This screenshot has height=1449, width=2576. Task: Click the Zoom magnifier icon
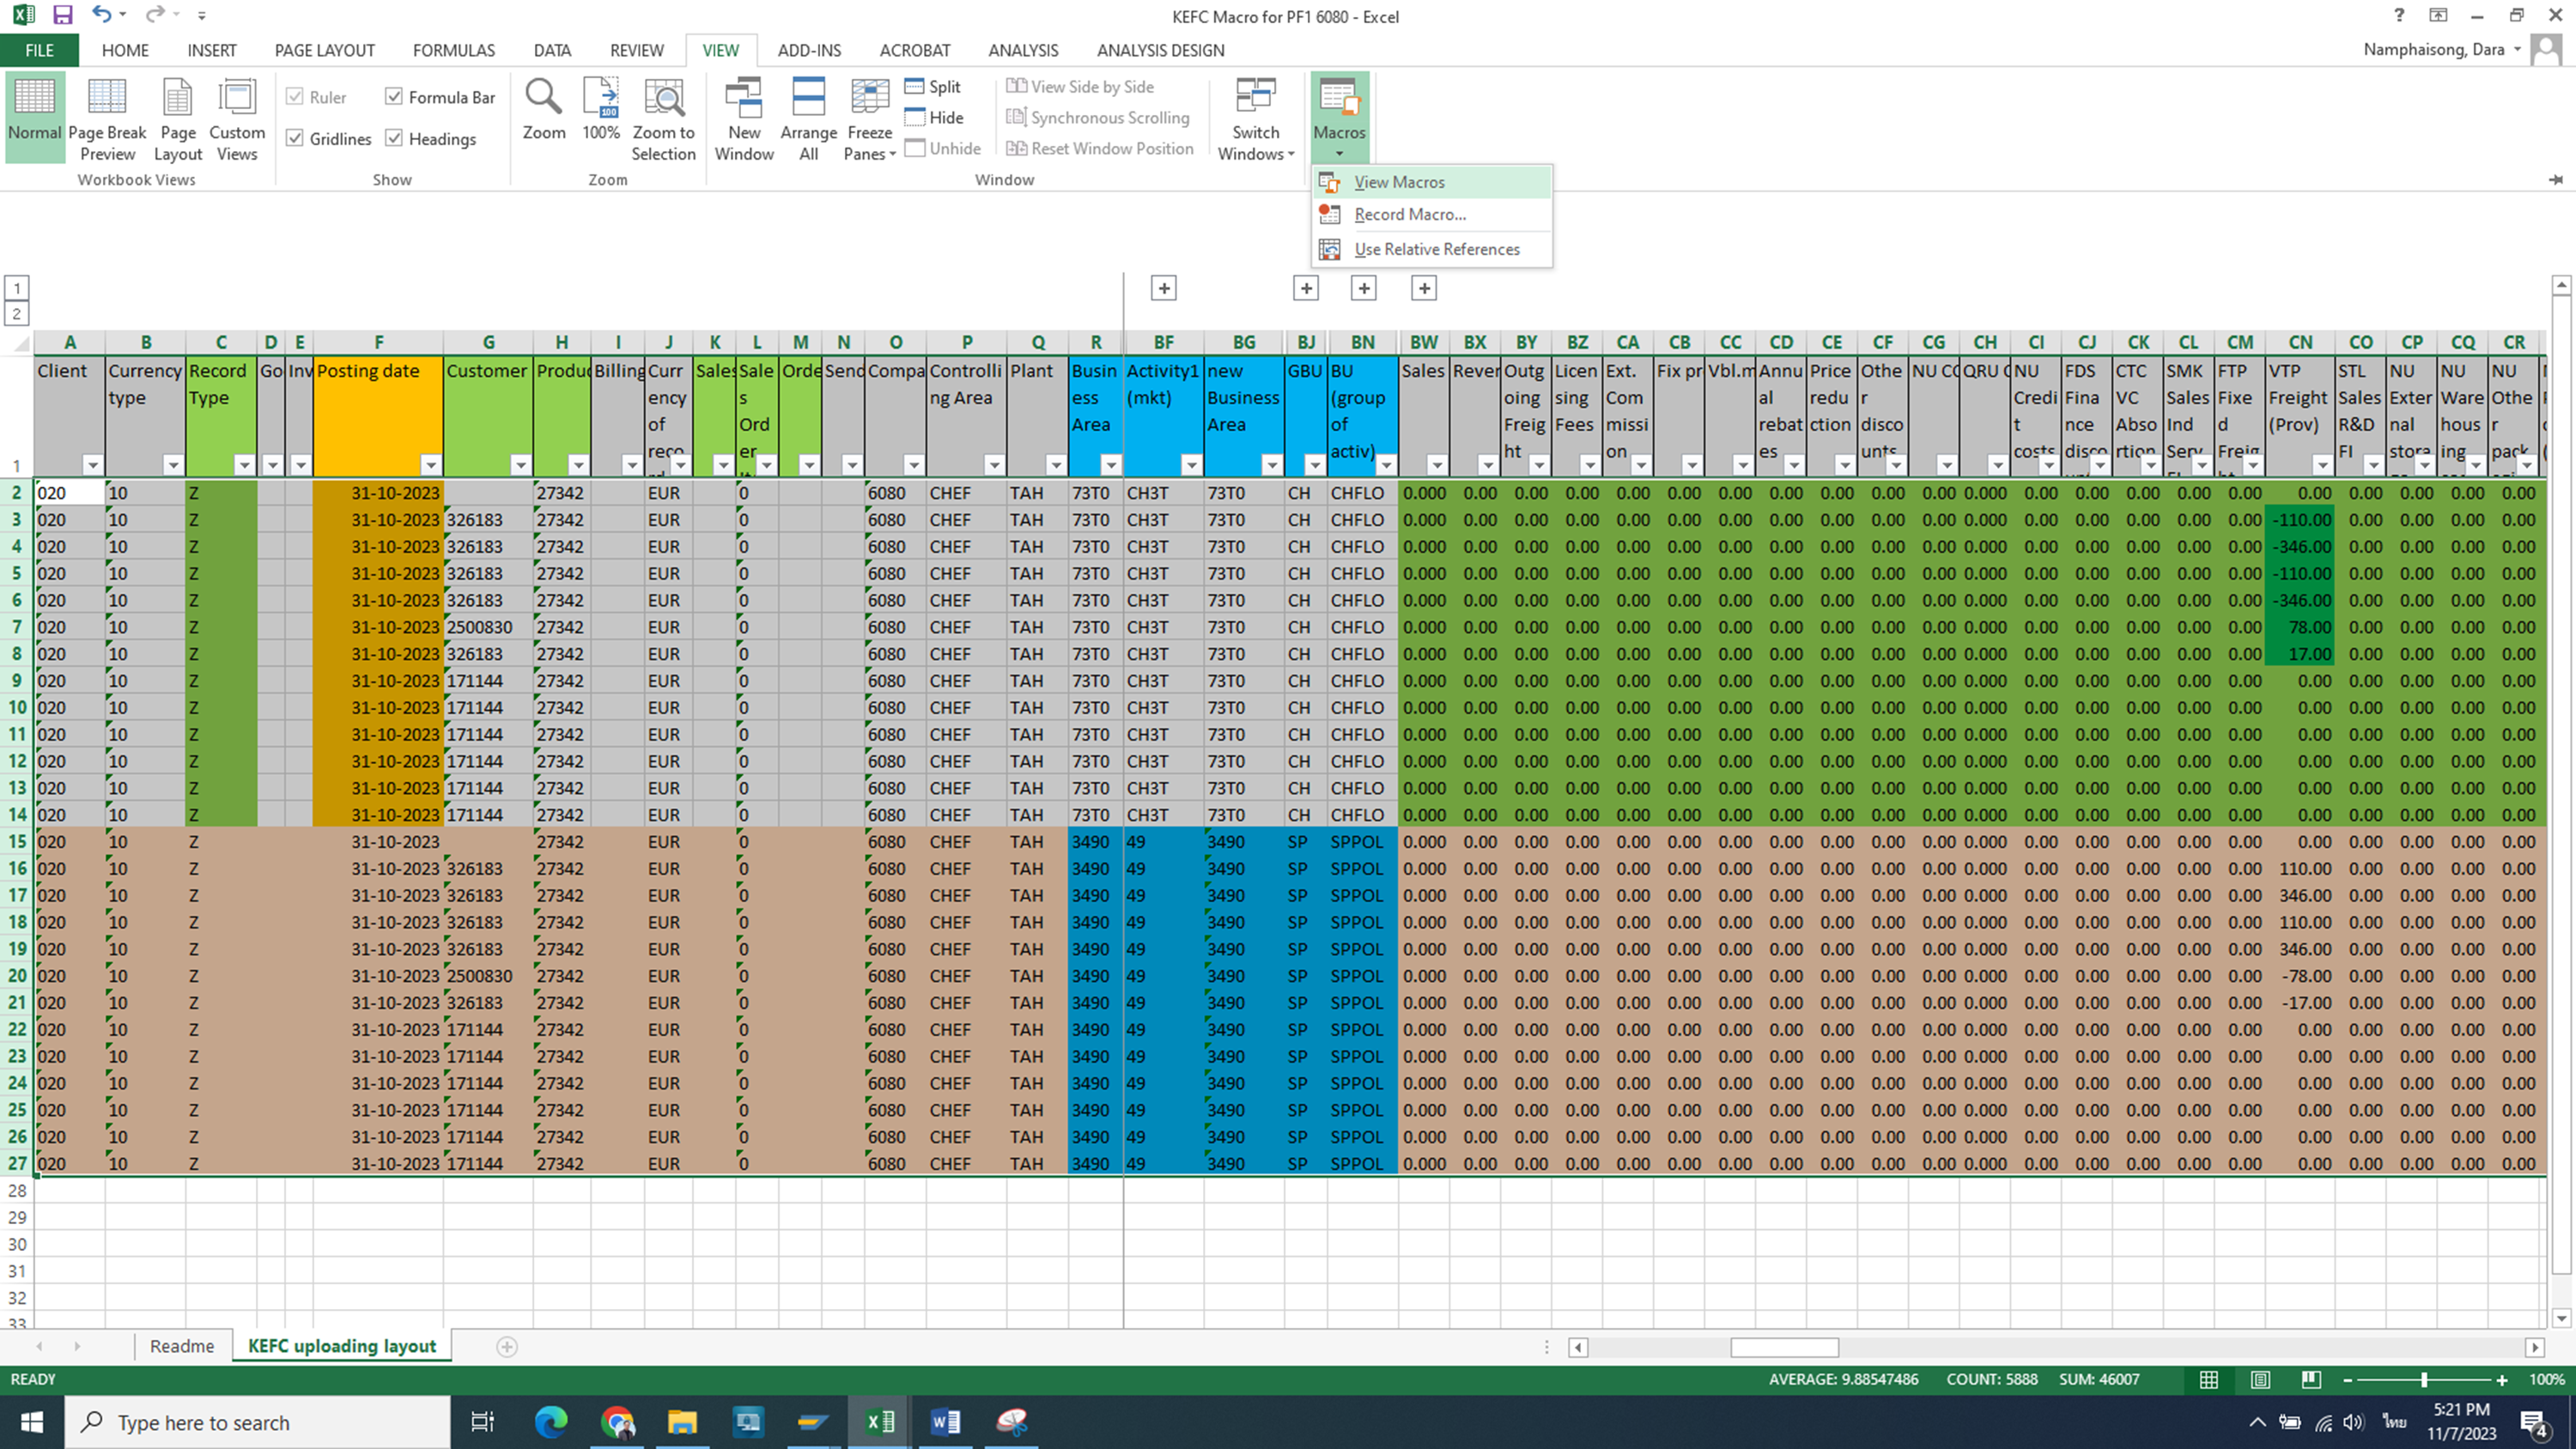pos(543,99)
